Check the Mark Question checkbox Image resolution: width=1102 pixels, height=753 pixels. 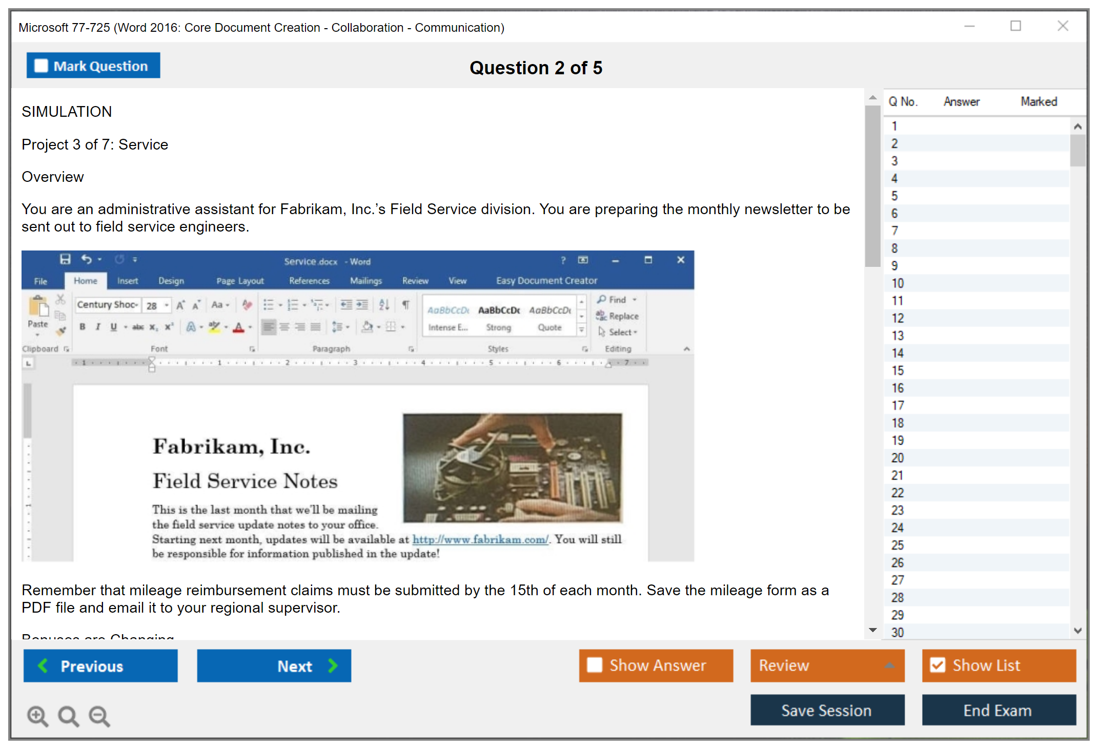coord(41,66)
